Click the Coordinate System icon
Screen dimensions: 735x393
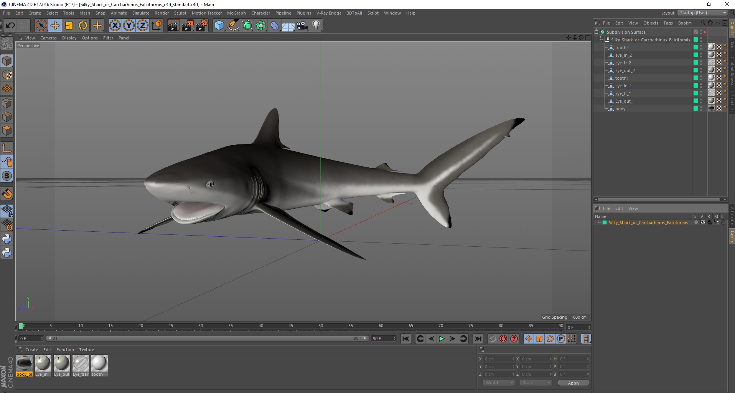[x=157, y=26]
